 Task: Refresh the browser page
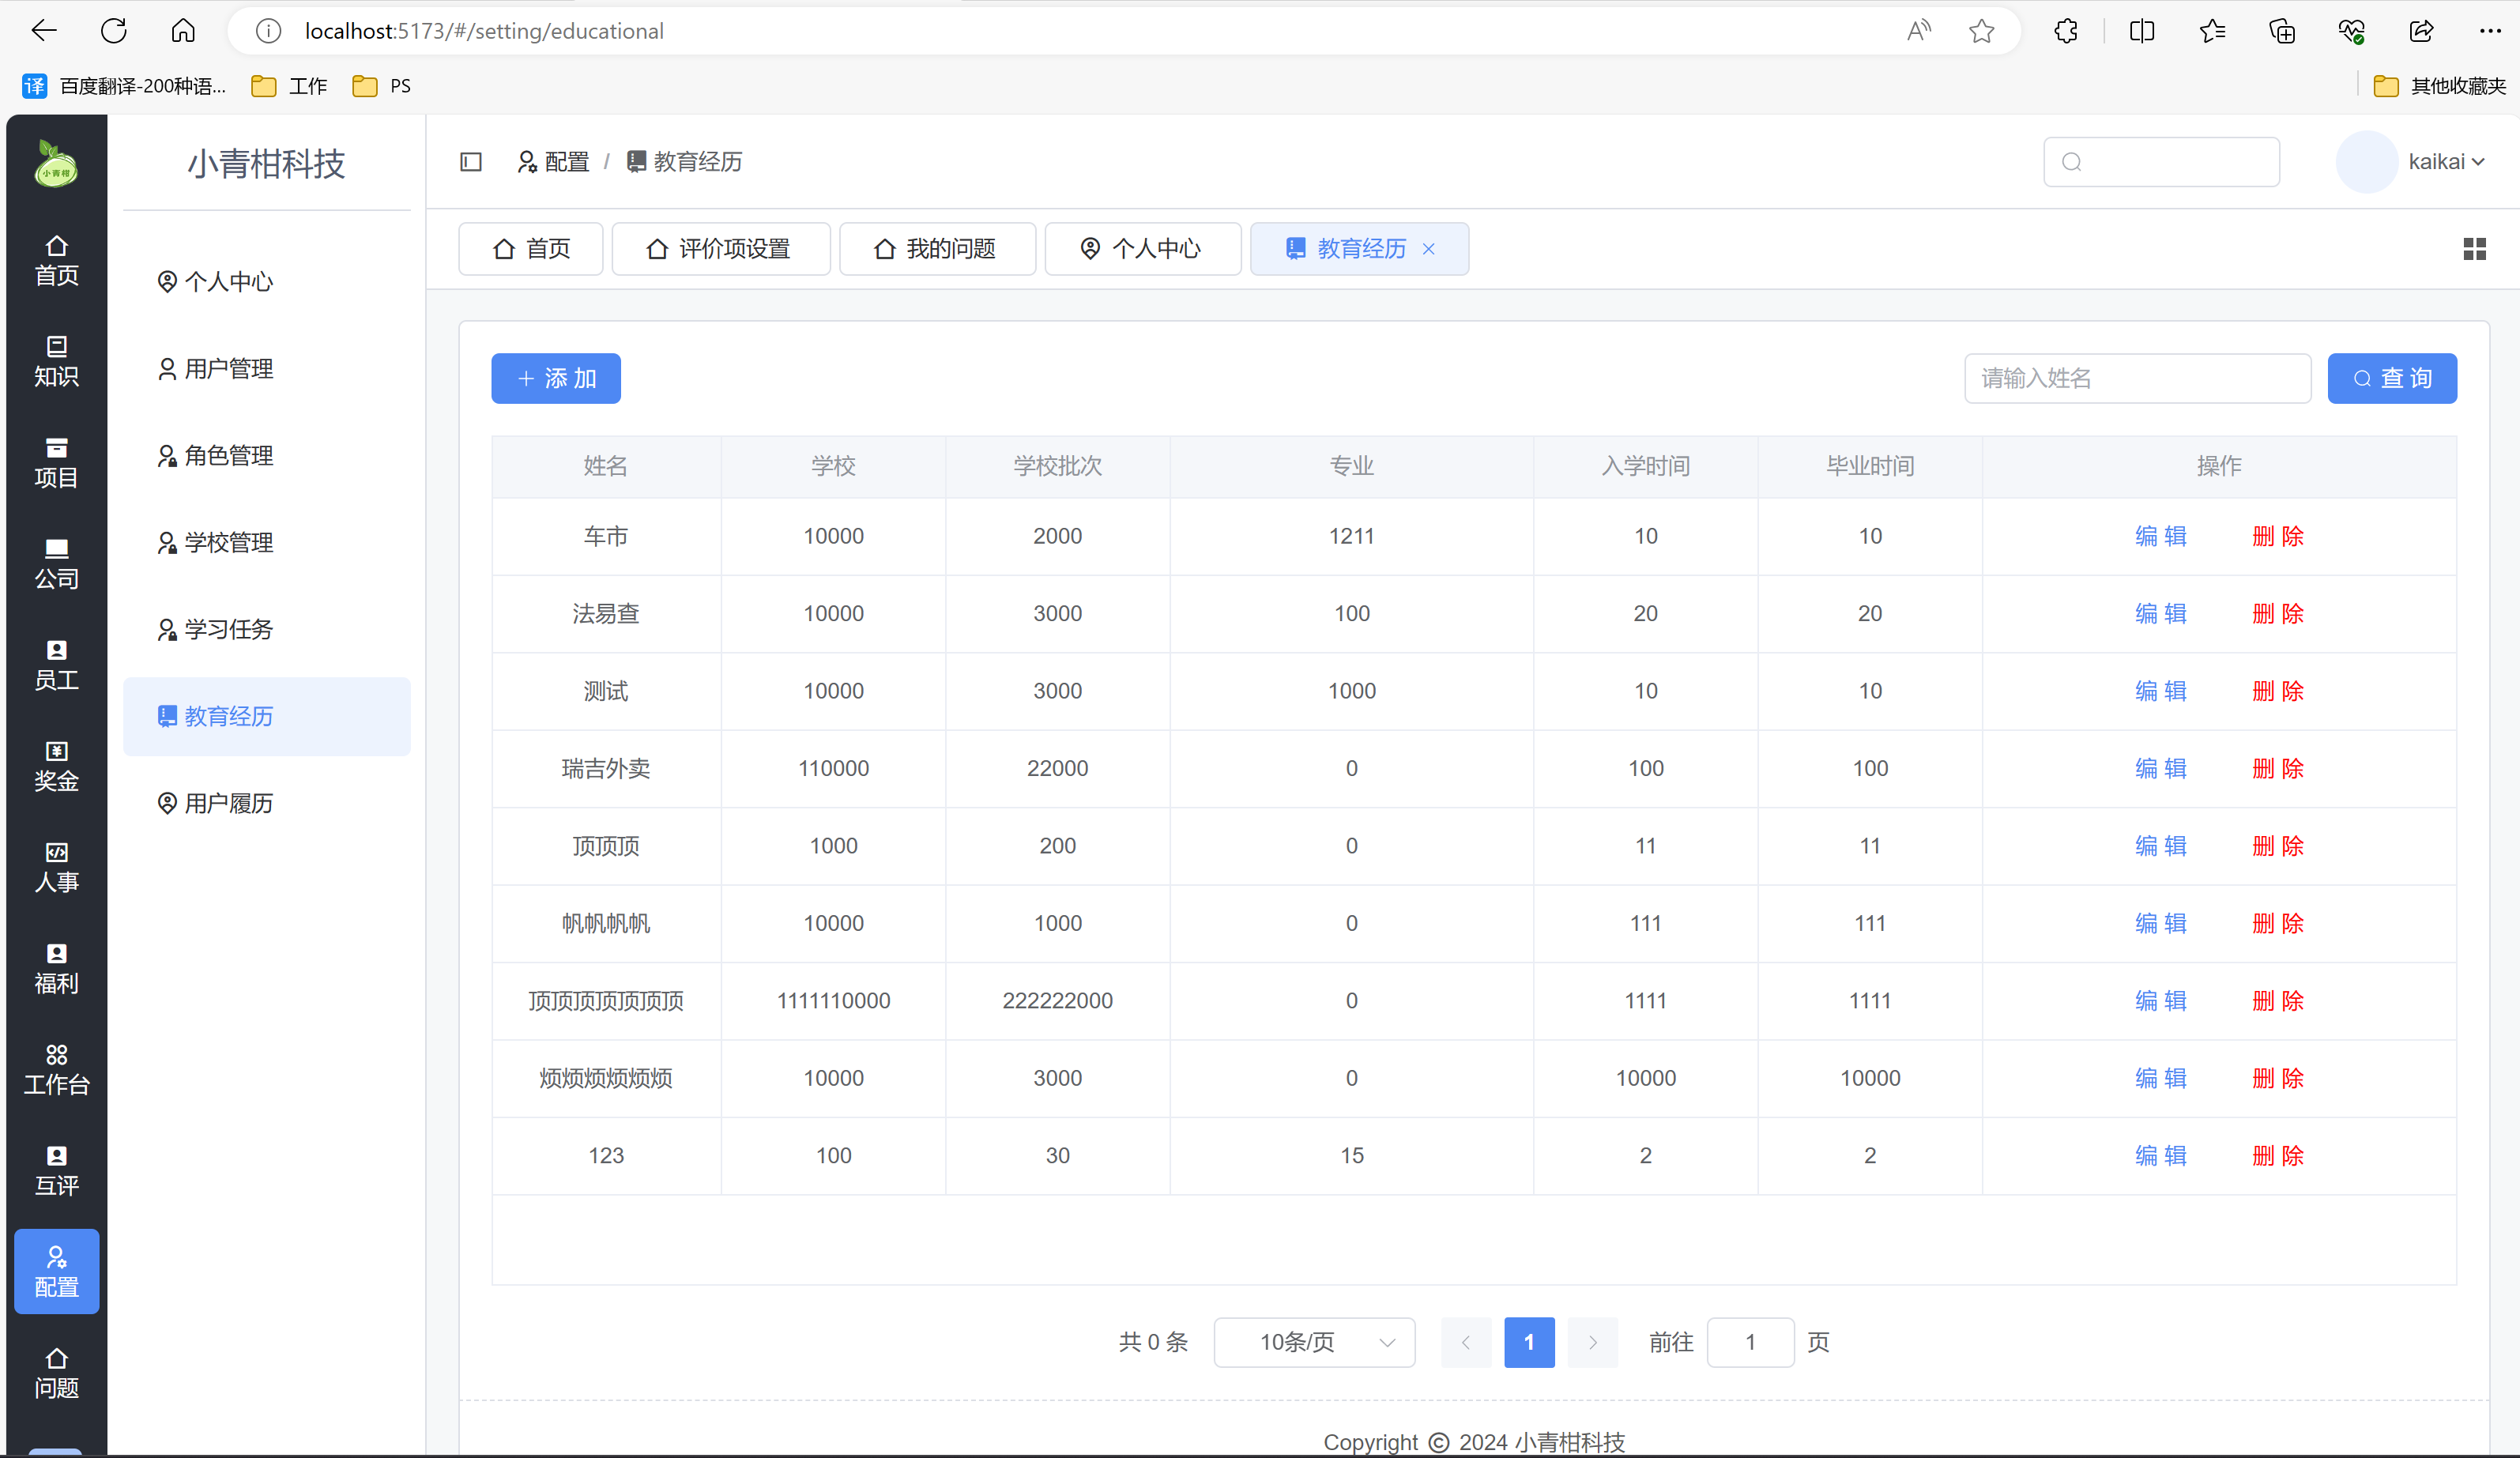click(114, 31)
